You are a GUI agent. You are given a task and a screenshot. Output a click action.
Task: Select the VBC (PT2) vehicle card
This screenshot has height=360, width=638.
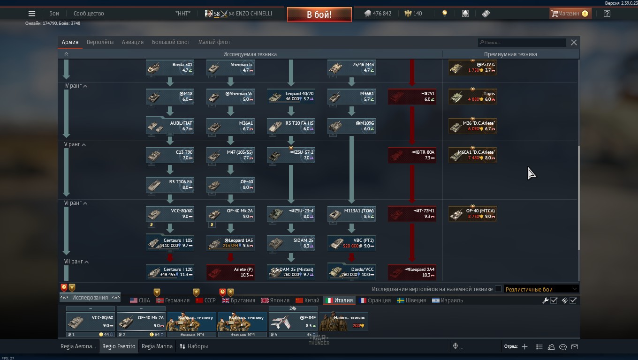tap(351, 243)
